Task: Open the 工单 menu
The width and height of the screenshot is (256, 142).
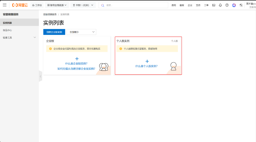Action: 206,5
